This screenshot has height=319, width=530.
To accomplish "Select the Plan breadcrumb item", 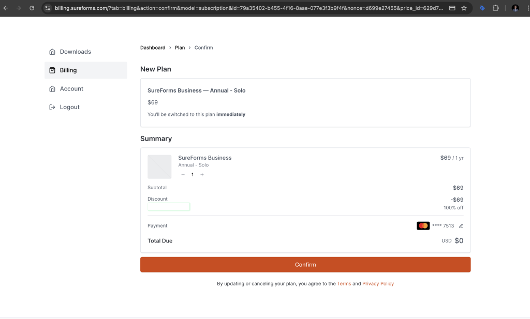I will (180, 47).
